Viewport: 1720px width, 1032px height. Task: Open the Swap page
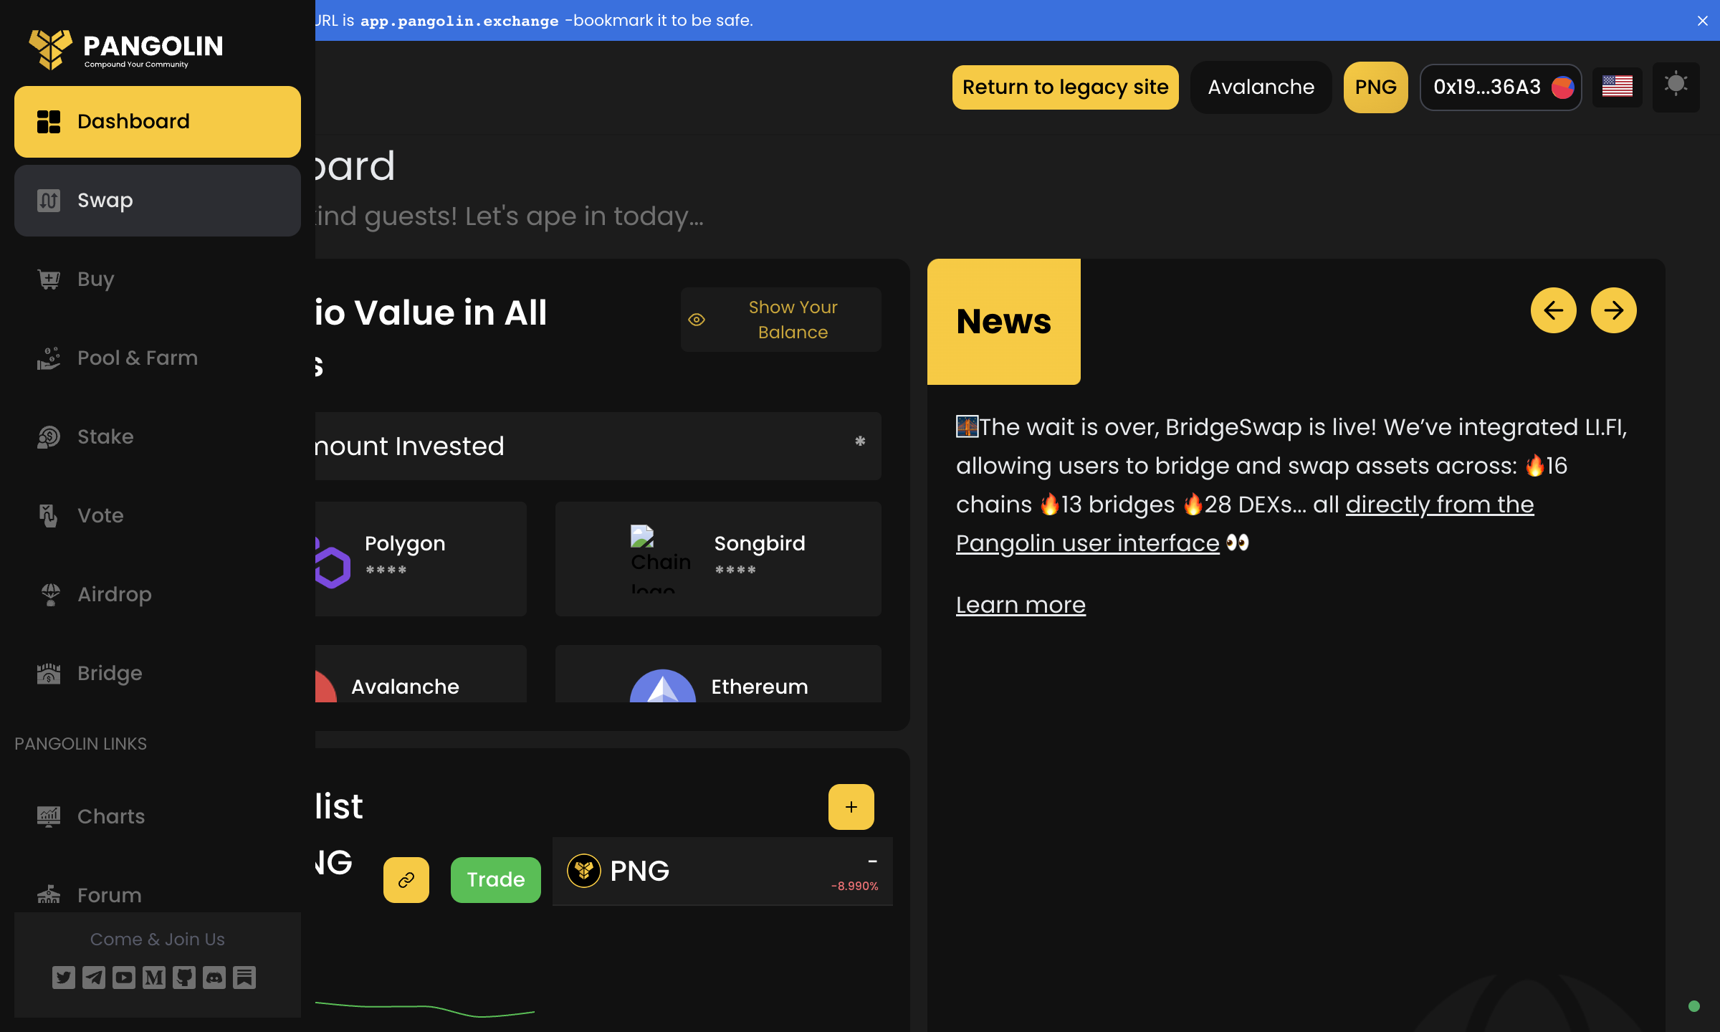[158, 201]
